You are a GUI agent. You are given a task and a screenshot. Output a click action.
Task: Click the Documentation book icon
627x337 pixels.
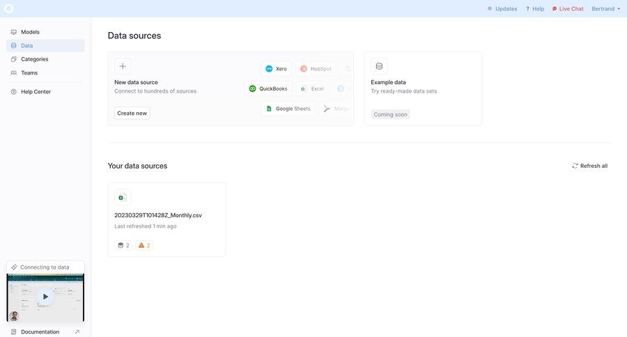(x=14, y=332)
